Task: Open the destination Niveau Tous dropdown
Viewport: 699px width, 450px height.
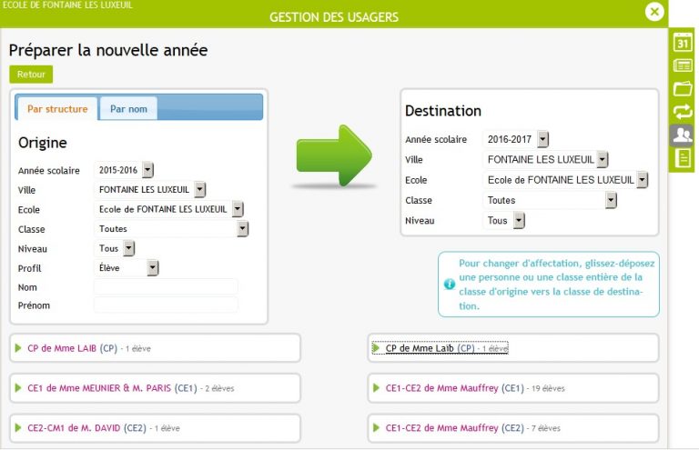Action: point(503,220)
